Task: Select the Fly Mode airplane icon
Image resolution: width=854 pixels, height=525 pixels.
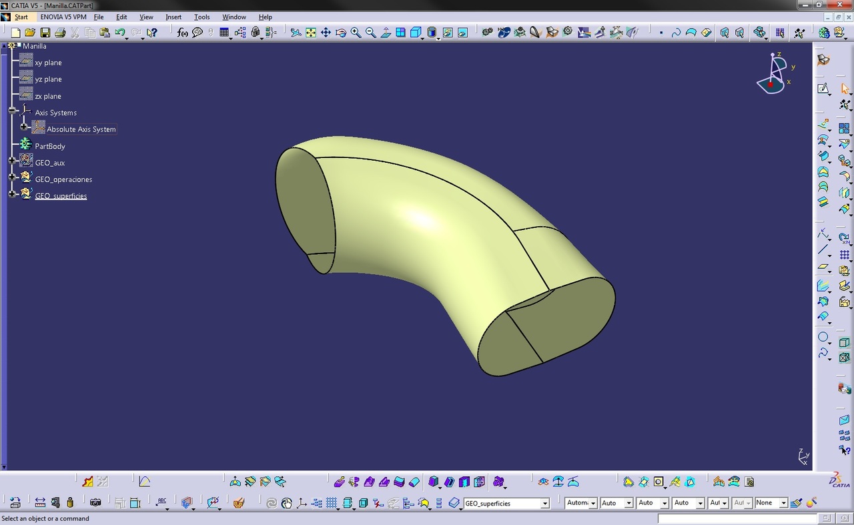Action: [296, 32]
